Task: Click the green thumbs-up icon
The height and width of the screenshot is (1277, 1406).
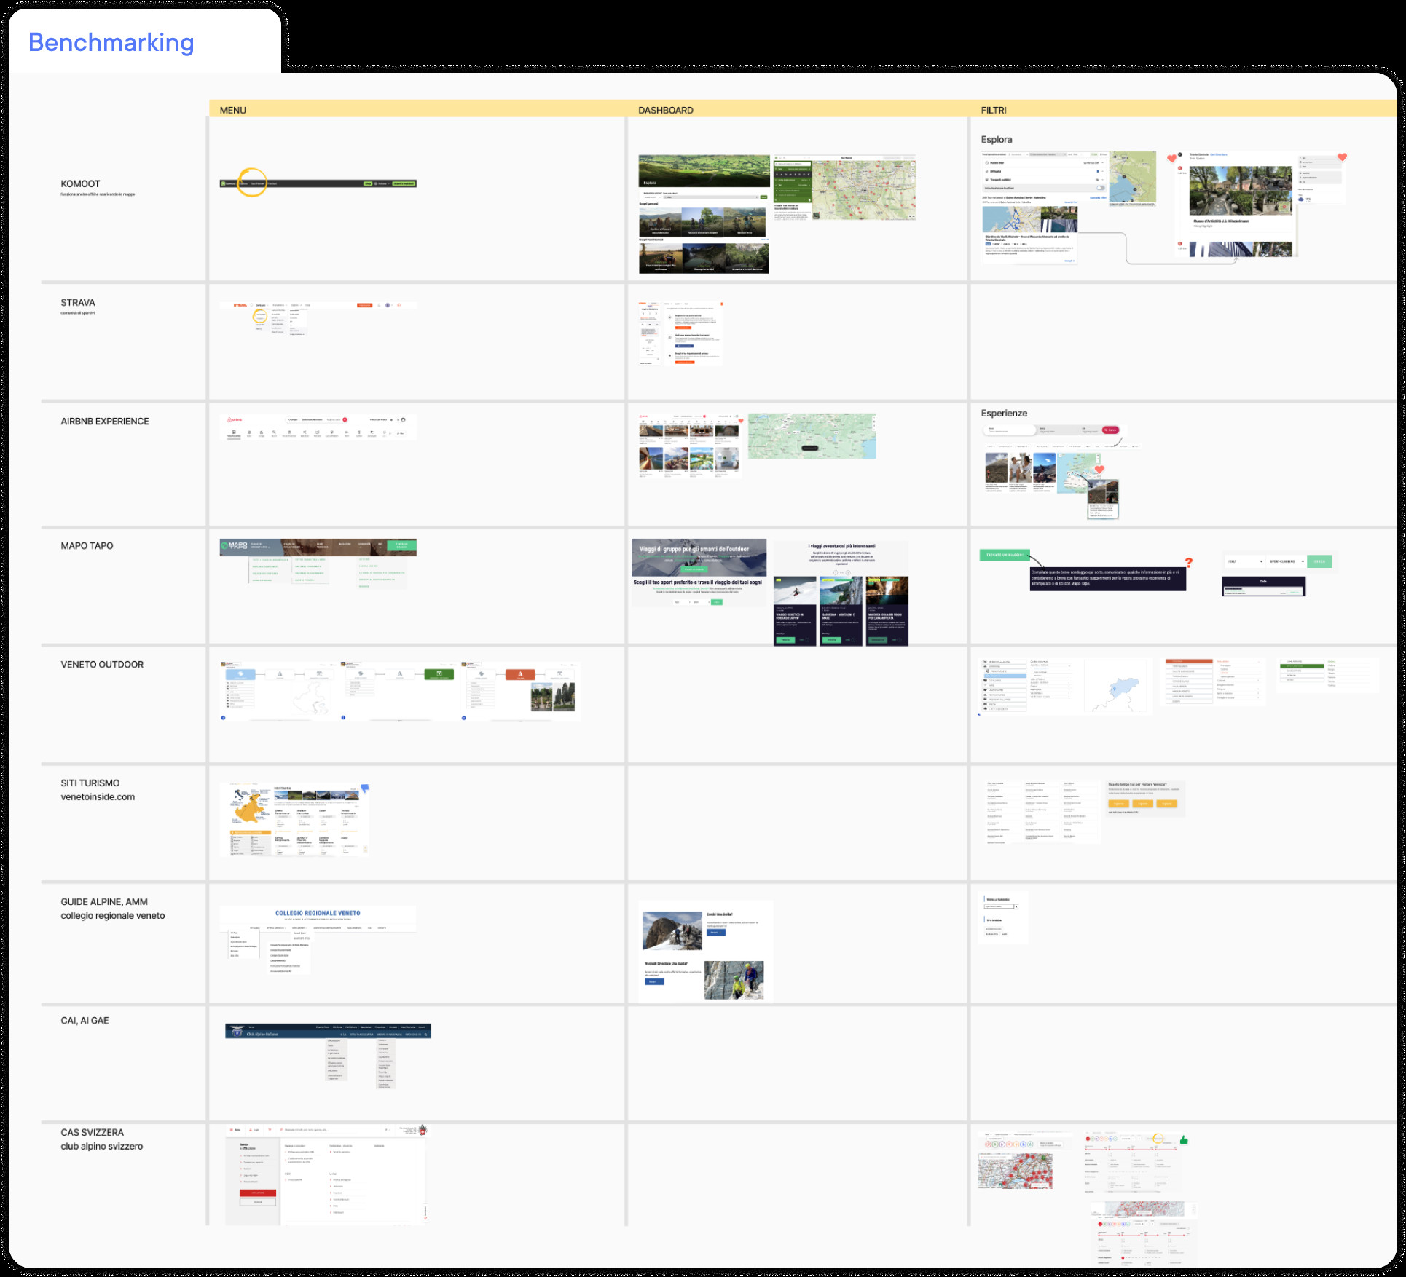Action: (x=1184, y=1140)
